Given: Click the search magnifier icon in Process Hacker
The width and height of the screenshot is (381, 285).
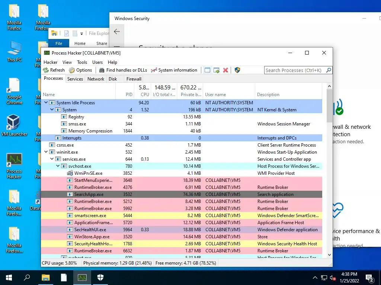Looking at the screenshot, I should (329, 70).
